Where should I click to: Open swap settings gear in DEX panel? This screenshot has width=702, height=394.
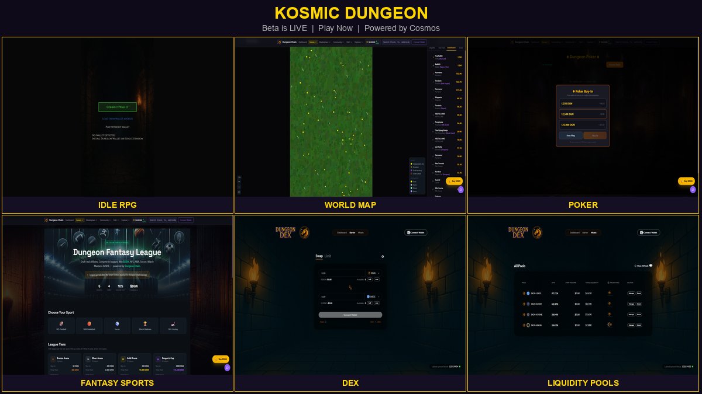pyautogui.click(x=383, y=256)
